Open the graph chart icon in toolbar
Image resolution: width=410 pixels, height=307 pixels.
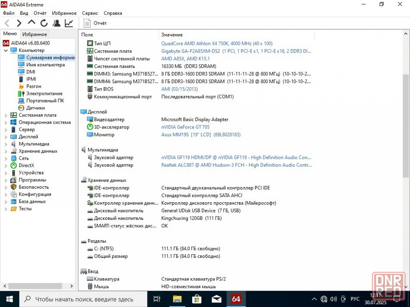pyautogui.click(x=69, y=23)
